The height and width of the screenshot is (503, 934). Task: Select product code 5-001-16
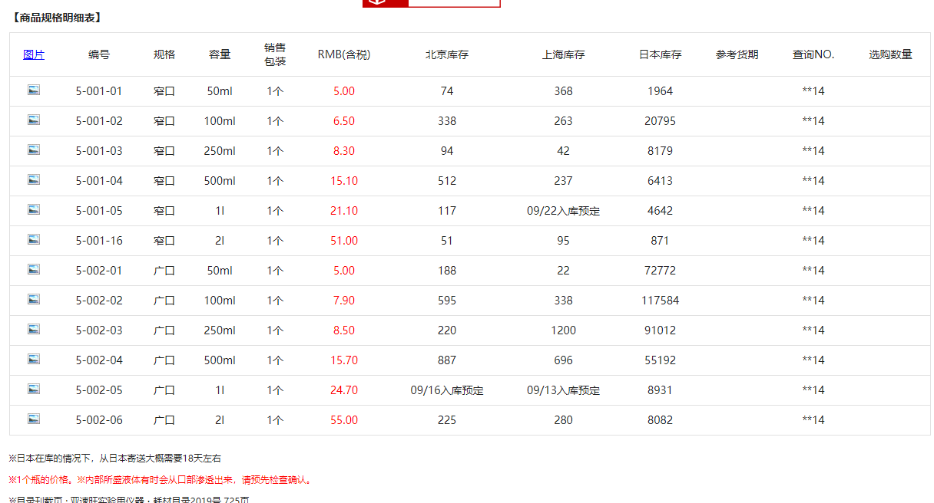click(x=99, y=241)
